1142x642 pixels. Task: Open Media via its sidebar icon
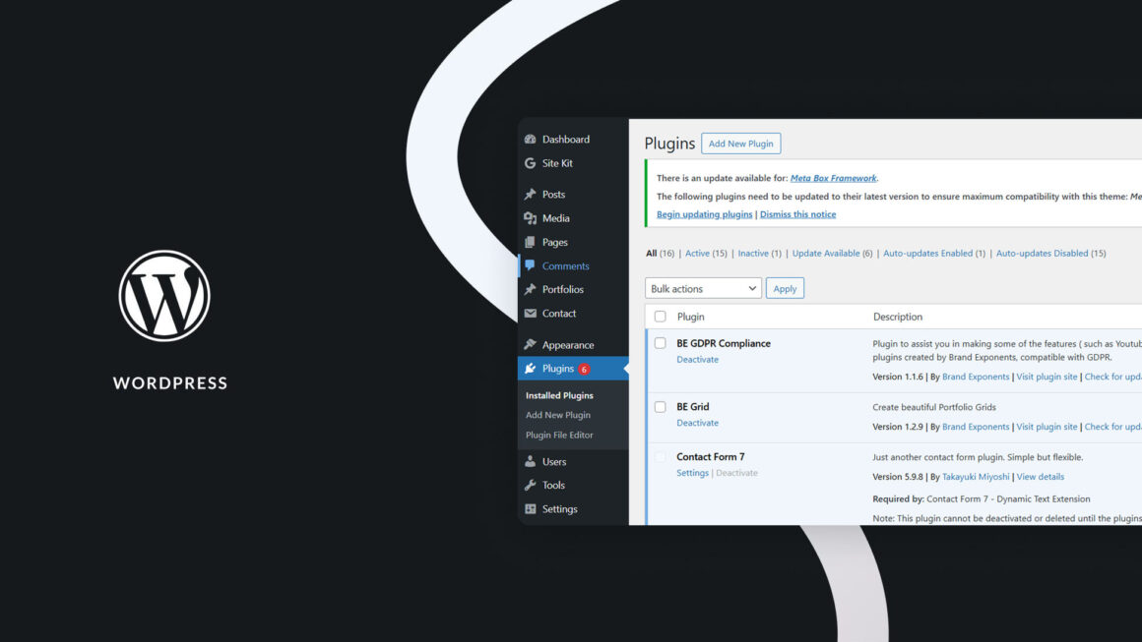coord(531,218)
